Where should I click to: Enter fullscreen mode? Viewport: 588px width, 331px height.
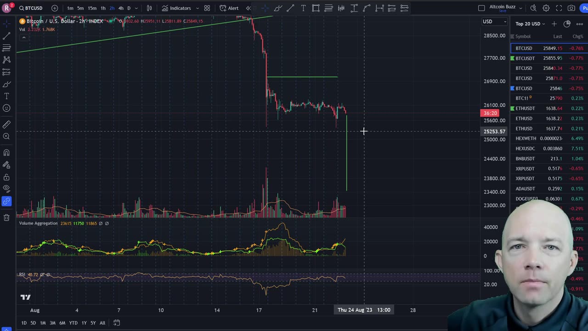click(x=559, y=8)
